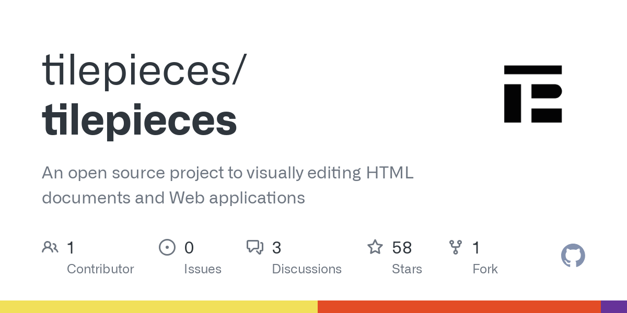Click the Fork branch icon
The image size is (627, 313).
point(456,247)
